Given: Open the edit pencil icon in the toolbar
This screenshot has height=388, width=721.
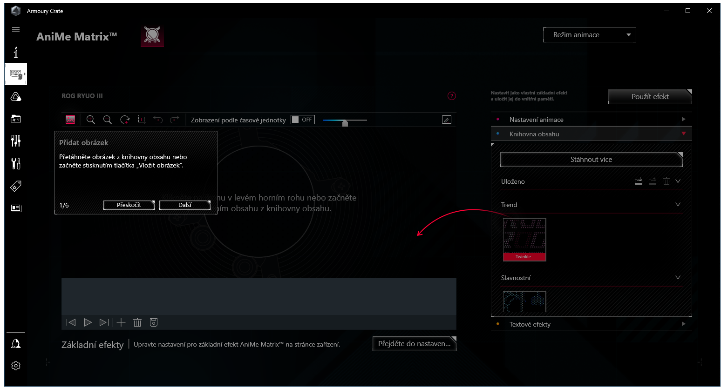Looking at the screenshot, I should pos(446,120).
